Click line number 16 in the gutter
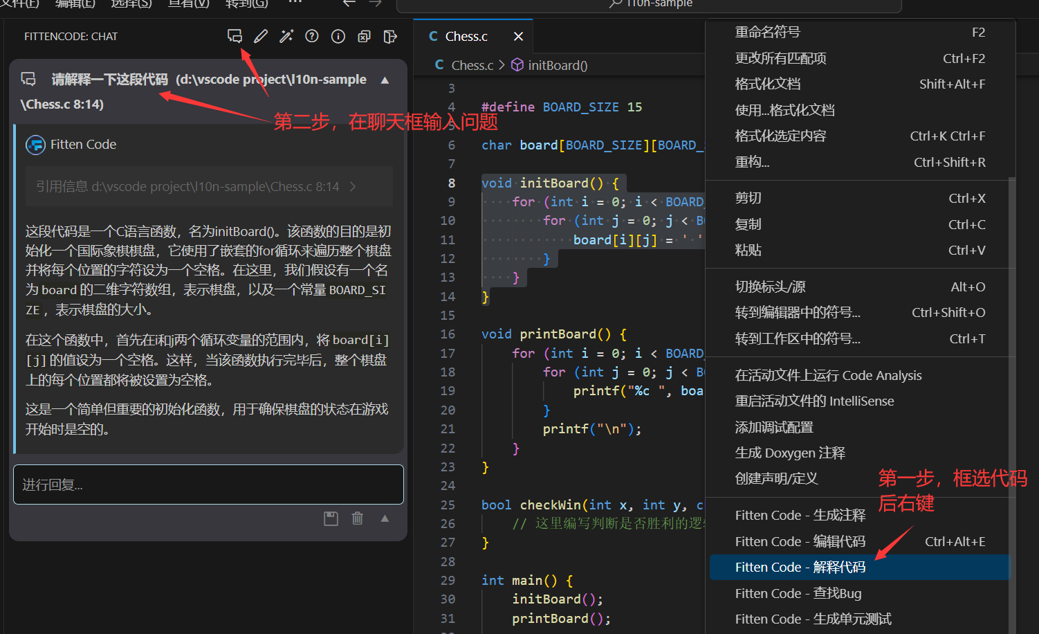The height and width of the screenshot is (634, 1039). [x=448, y=334]
